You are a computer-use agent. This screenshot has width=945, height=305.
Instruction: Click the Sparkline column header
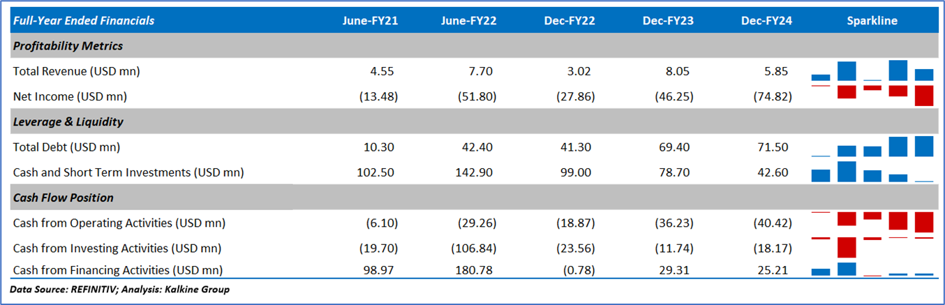pos(872,21)
